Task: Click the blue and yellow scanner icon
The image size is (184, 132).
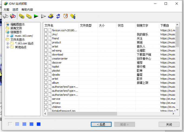Action: [x=51, y=16]
